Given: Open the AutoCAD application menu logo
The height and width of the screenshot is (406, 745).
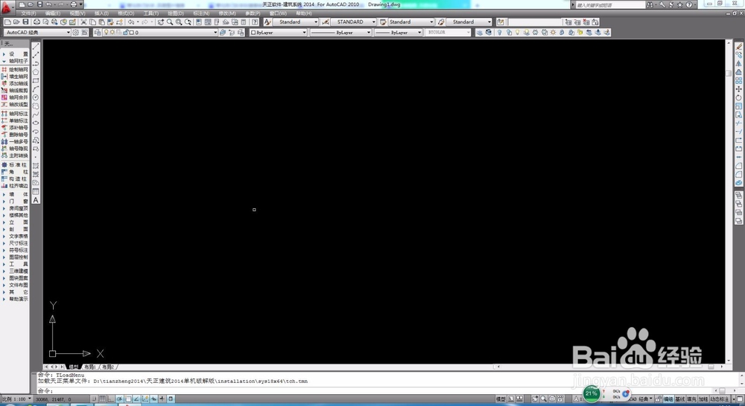Looking at the screenshot, I should point(7,7).
